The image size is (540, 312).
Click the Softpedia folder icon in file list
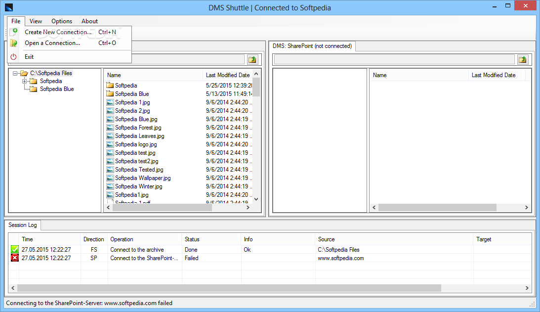click(110, 85)
